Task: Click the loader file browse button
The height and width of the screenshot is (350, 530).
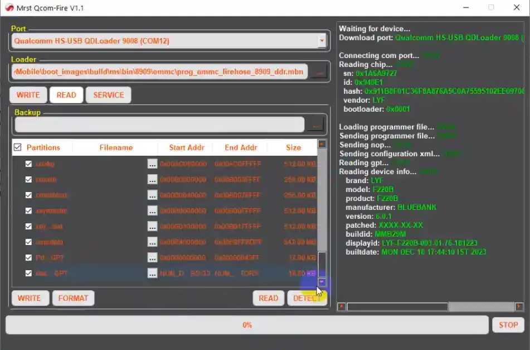Action: point(318,72)
